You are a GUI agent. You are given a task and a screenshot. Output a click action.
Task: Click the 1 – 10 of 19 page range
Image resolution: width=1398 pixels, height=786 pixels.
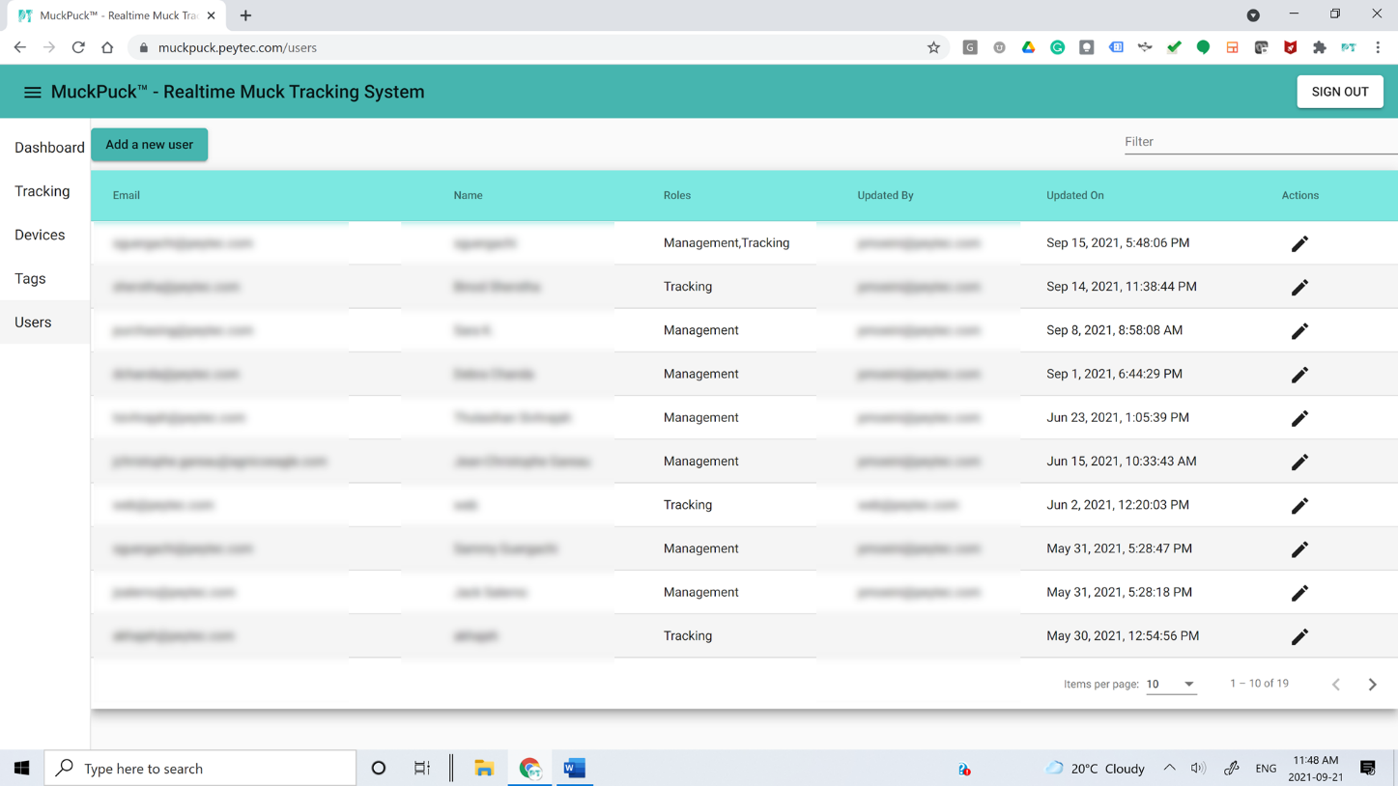1259,684
